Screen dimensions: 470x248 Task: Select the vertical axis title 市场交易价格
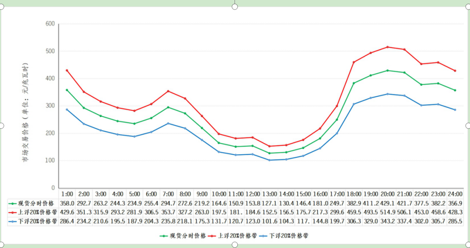tap(27, 112)
